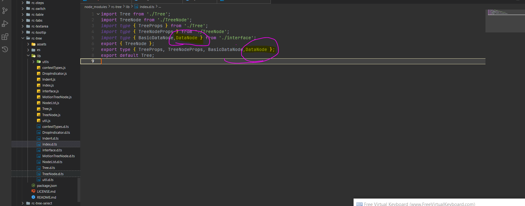Expand the rc-switch folder
Viewport: 525px width, 206px height.
[x=23, y=9]
